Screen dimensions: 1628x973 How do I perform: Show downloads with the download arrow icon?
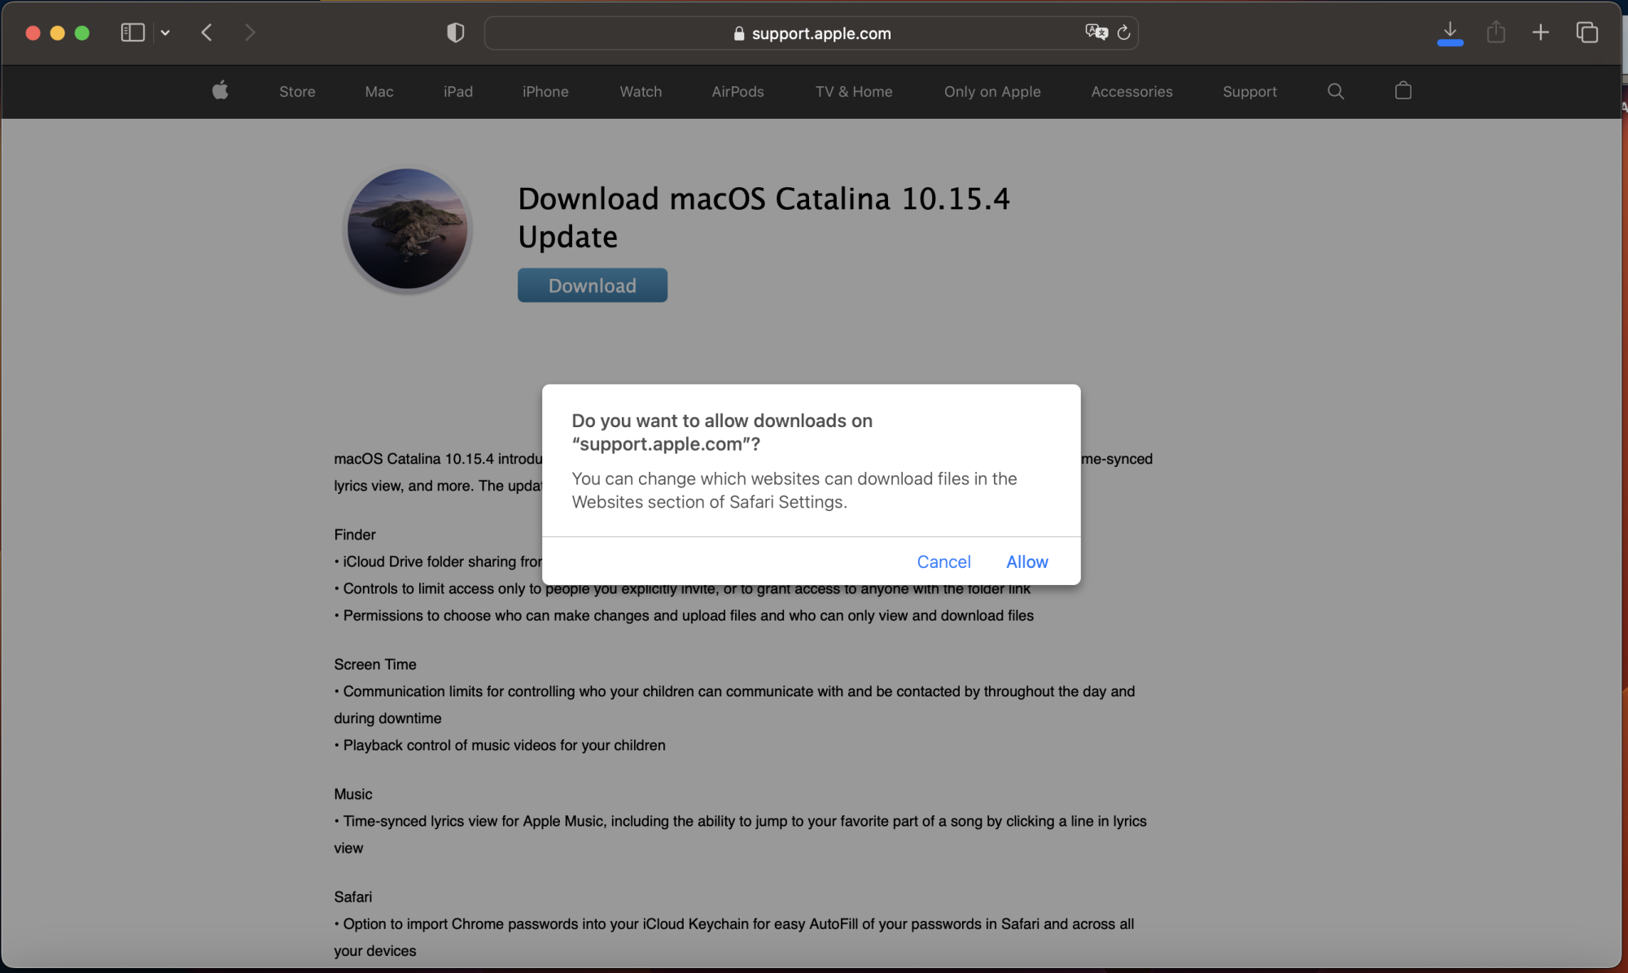pyautogui.click(x=1450, y=33)
